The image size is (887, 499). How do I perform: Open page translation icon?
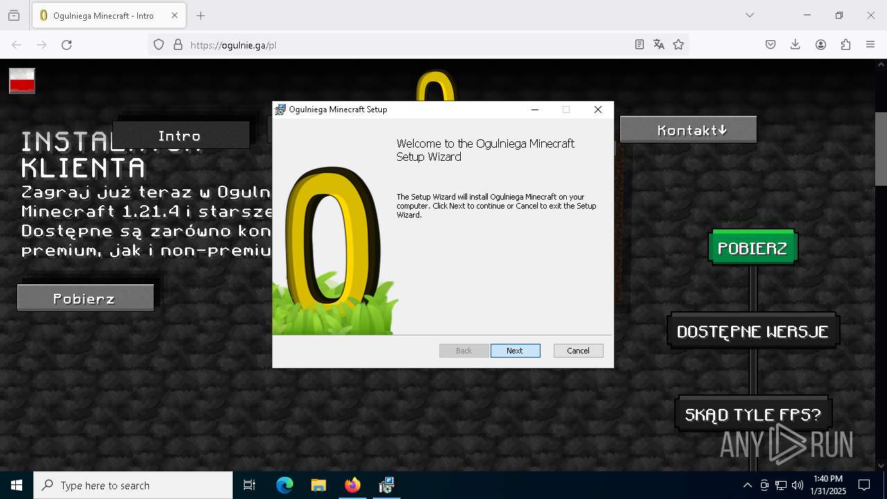coord(659,44)
